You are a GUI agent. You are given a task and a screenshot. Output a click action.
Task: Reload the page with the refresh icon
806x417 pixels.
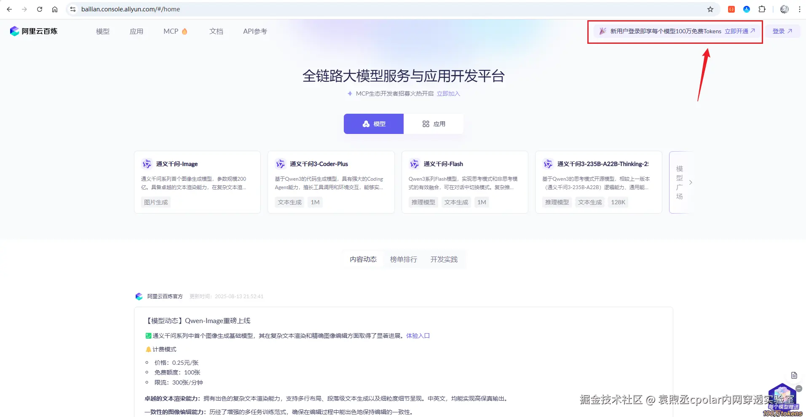pos(40,9)
